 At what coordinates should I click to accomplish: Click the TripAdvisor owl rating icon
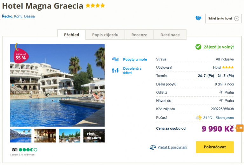click(x=15, y=150)
